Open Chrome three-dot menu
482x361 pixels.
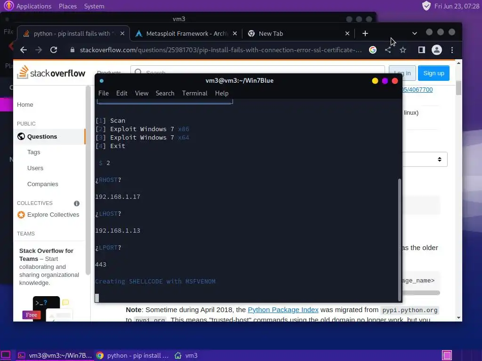coord(452,50)
